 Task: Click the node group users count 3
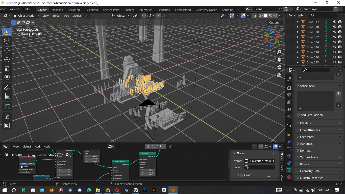click(x=148, y=147)
